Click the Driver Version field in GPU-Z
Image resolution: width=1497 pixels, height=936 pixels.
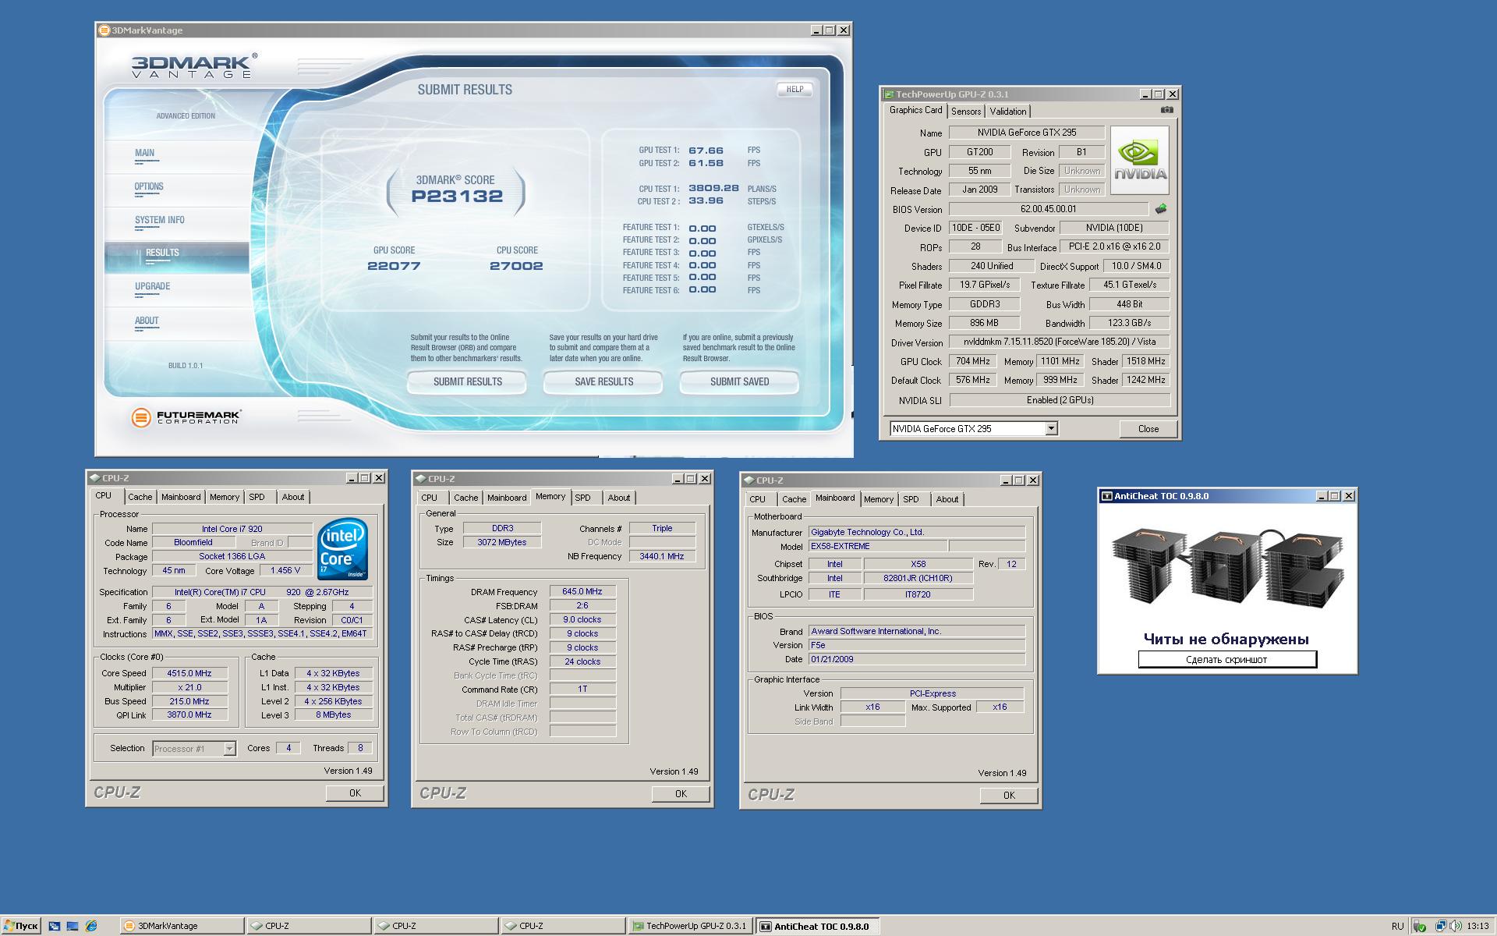[x=1060, y=342]
